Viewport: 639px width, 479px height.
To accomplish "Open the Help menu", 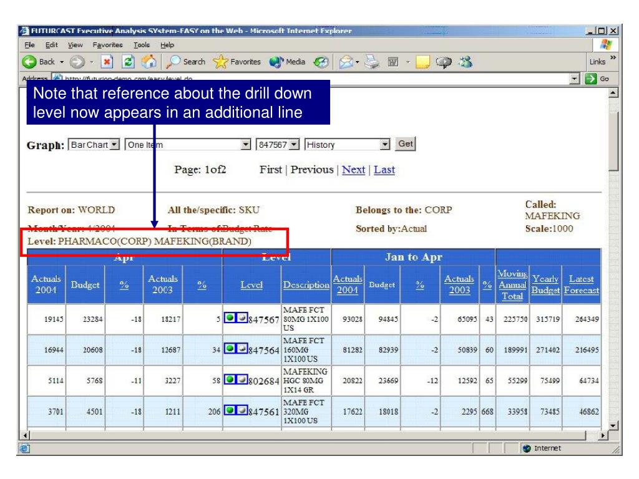I will point(167,45).
